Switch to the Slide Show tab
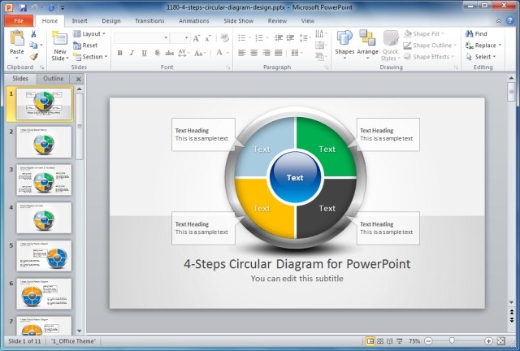This screenshot has height=351, width=520. [238, 20]
